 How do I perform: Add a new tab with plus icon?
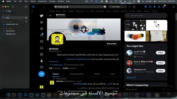click(x=129, y=7)
